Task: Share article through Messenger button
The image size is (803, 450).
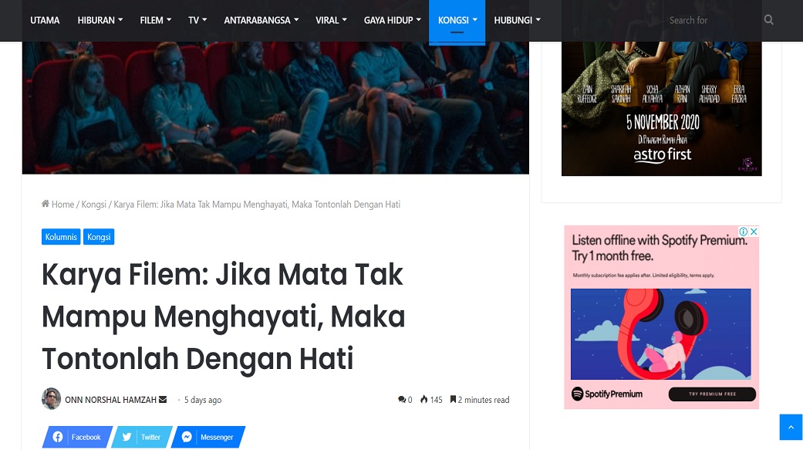Action: point(207,437)
